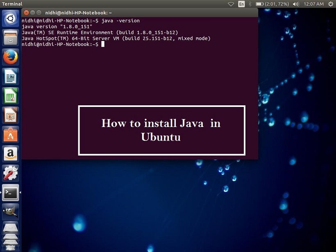The height and width of the screenshot is (252, 336).
Task: Open the session gear menu
Action: click(x=330, y=4)
